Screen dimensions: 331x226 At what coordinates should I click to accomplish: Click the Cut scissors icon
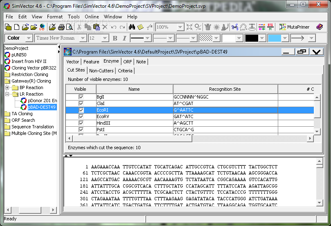click(x=79, y=27)
